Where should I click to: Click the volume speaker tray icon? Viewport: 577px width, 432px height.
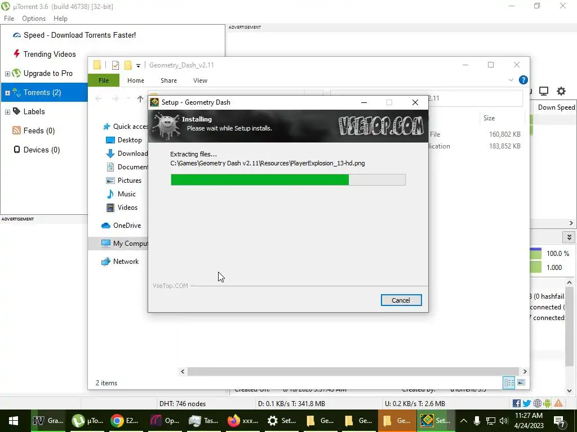504,421
